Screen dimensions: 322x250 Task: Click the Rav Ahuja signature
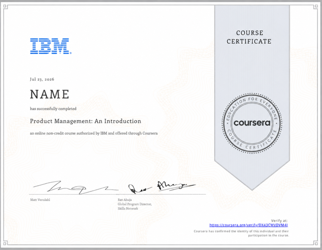[162, 188]
